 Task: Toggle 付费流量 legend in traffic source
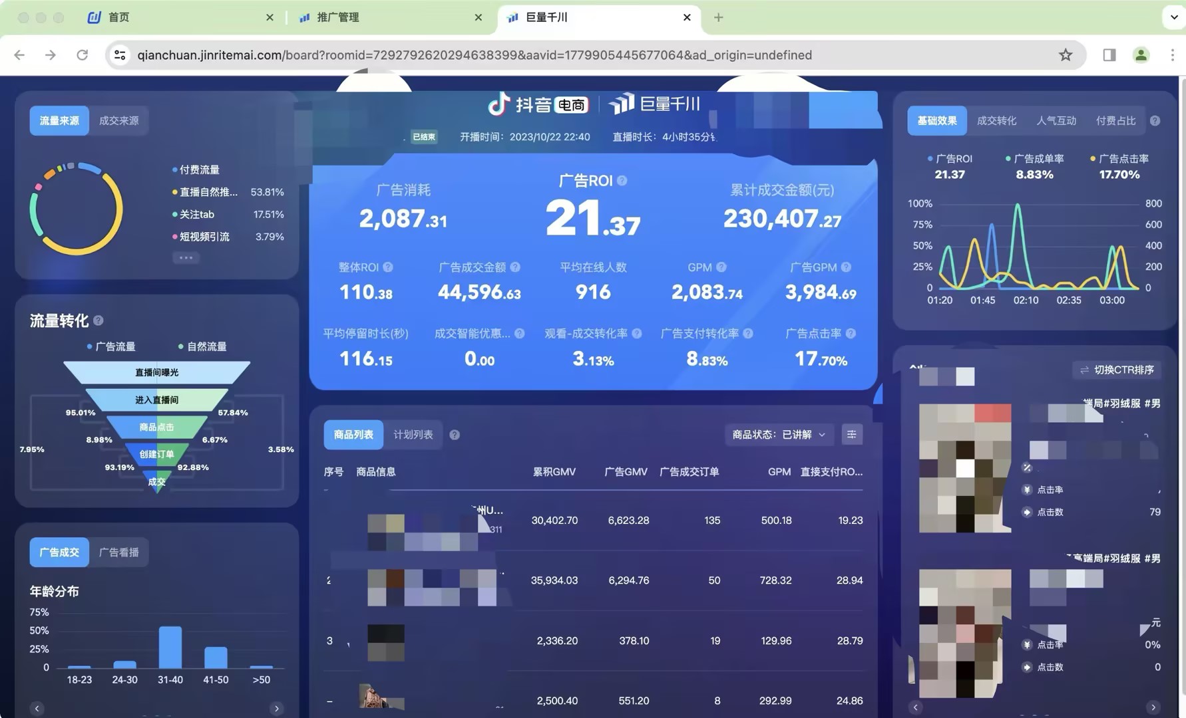pos(196,170)
